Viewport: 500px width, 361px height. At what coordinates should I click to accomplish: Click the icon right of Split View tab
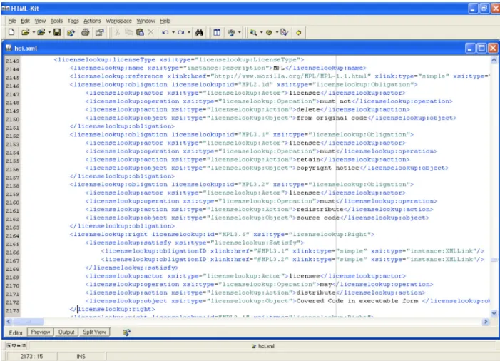tap(126, 332)
